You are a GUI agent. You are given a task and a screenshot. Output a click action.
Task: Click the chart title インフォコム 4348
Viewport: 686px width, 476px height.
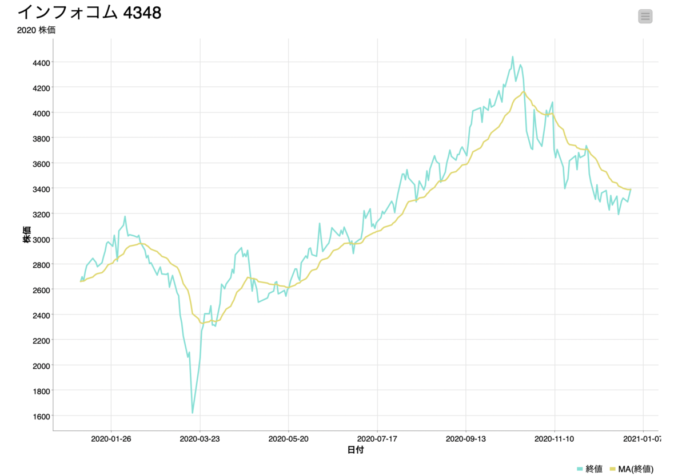[x=90, y=12]
